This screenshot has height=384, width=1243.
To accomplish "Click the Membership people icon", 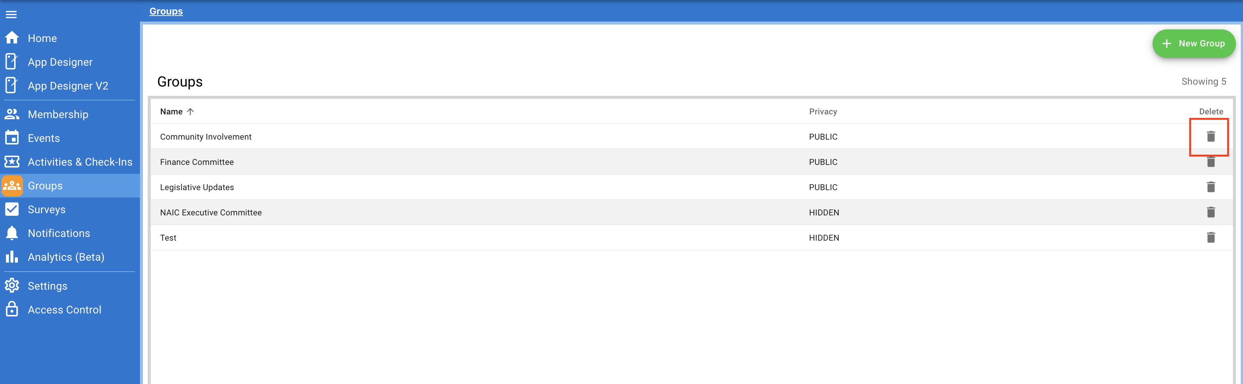I will tap(12, 114).
